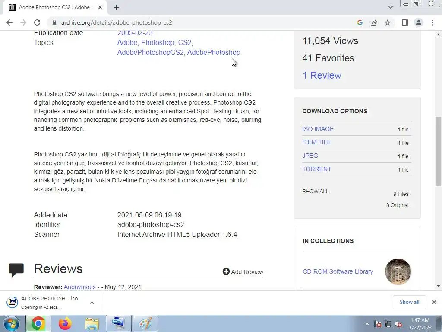Screen dimensions: 442x332
Task: Expand the ISO download options chevron
Action: tap(92, 303)
